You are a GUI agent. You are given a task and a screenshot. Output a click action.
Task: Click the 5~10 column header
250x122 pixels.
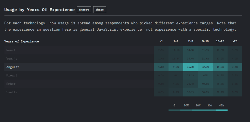[205, 41]
